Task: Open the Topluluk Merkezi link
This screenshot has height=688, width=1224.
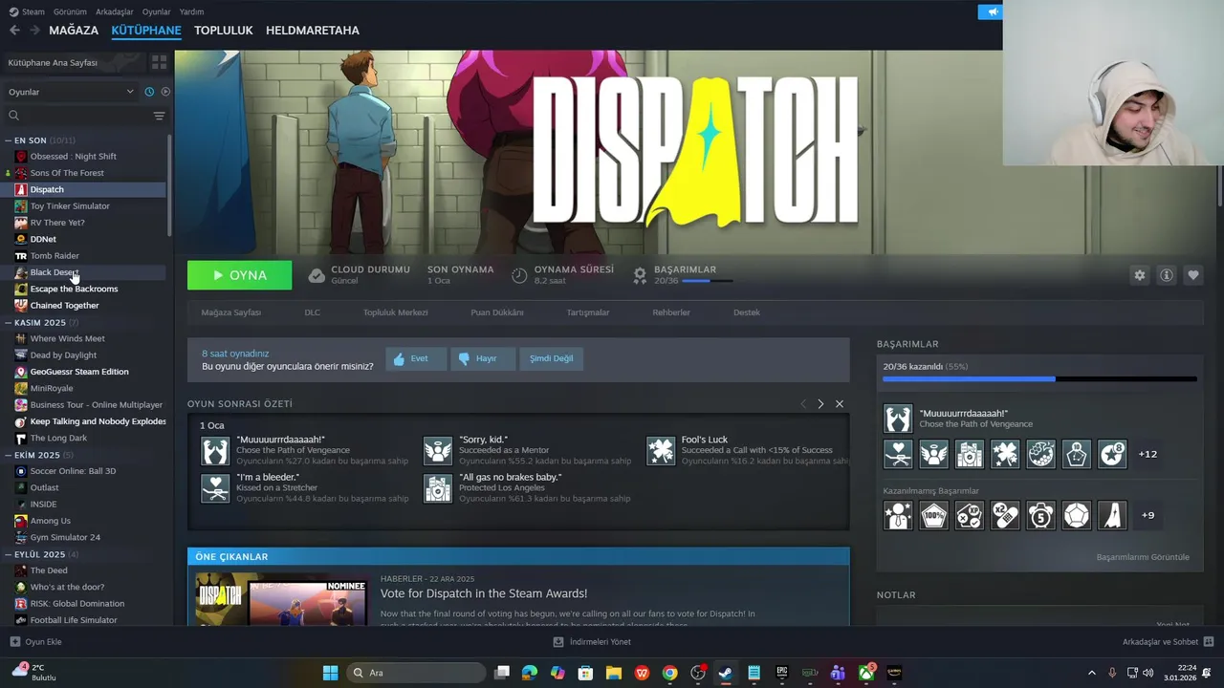Action: (395, 312)
